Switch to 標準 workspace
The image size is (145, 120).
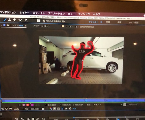tap(119, 22)
